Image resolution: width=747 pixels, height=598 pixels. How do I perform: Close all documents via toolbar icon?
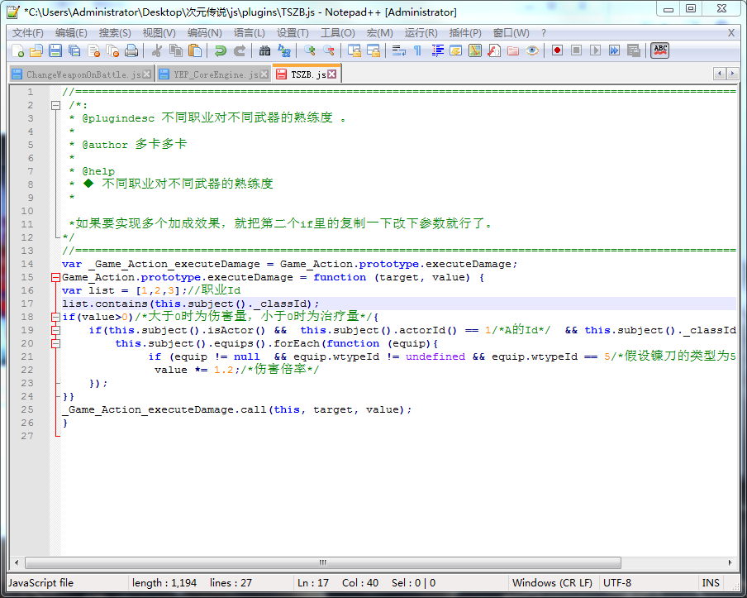(x=113, y=50)
